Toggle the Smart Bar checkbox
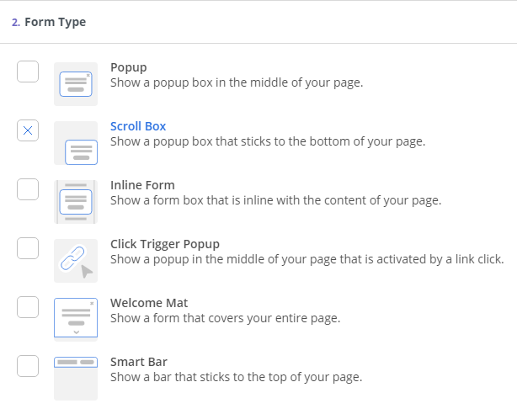The width and height of the screenshot is (517, 414). coord(28,366)
